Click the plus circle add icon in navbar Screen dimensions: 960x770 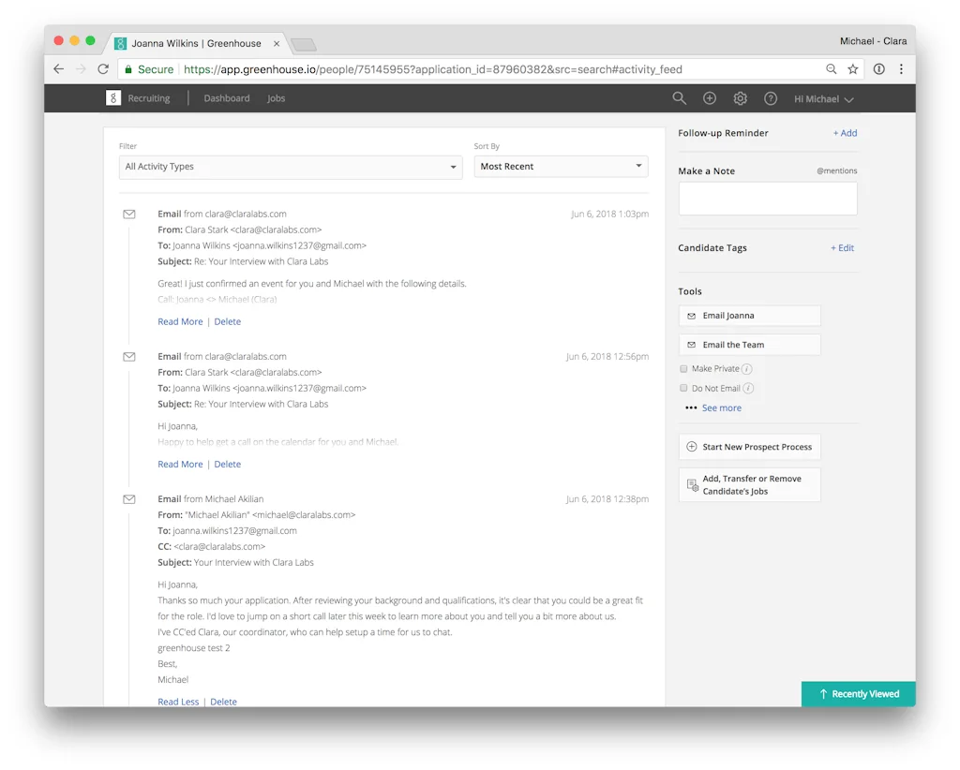710,98
